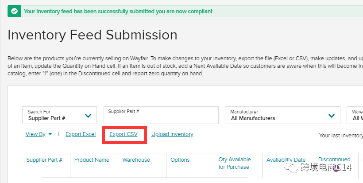Expand the View By menu
Screen dimensions: 363x183
click(x=39, y=134)
